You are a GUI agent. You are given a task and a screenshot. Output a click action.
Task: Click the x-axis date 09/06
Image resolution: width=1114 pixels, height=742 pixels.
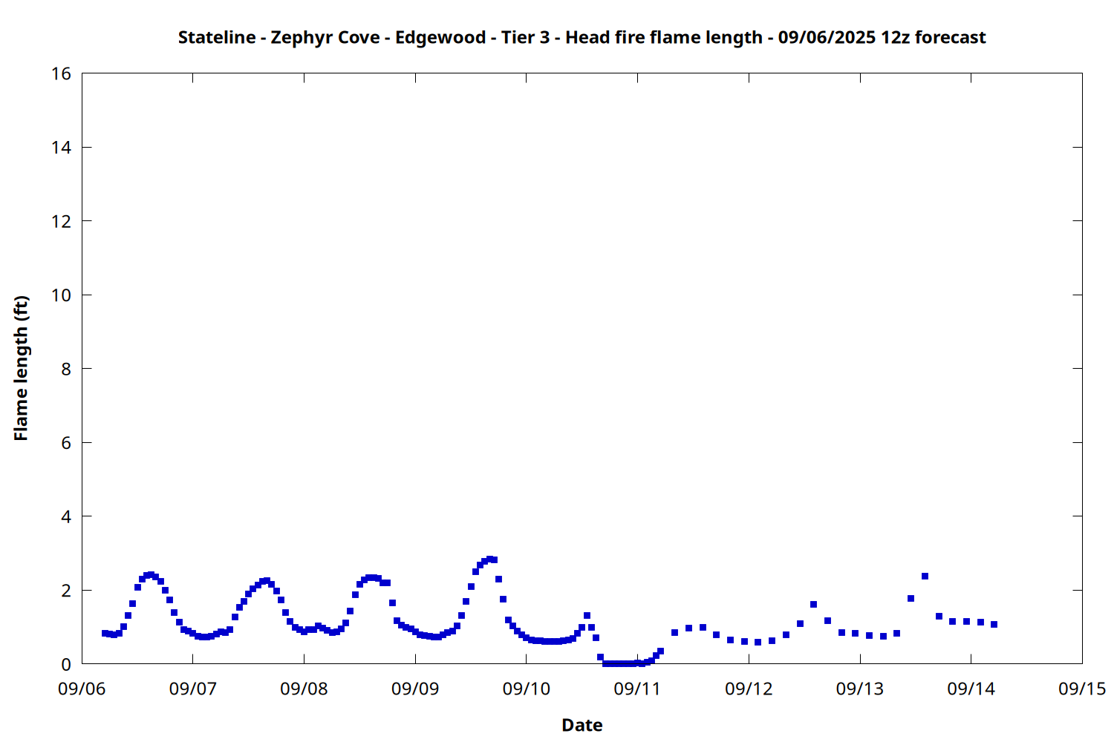(x=82, y=689)
